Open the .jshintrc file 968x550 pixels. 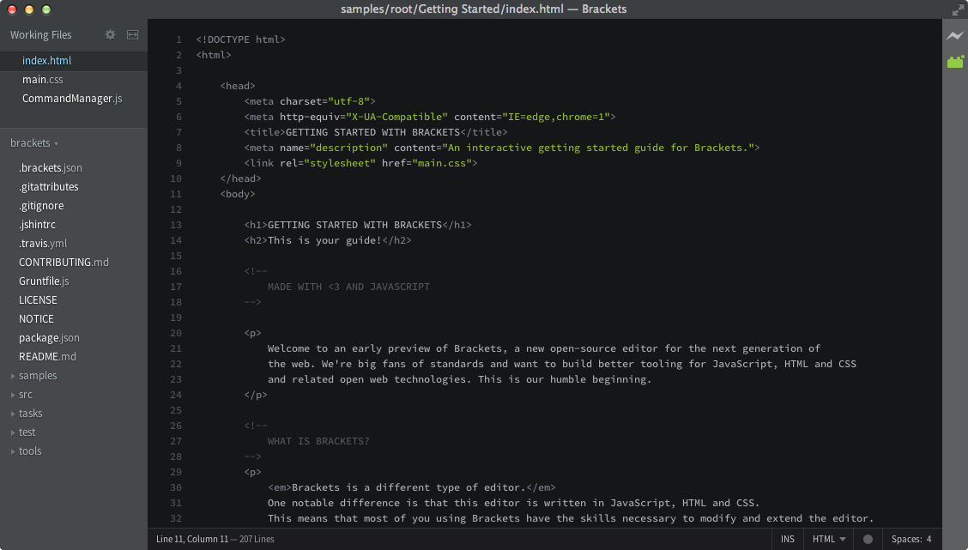click(37, 225)
